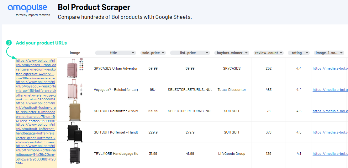Select sale price cell 229.9
348x168 pixels.
(x=153, y=132)
